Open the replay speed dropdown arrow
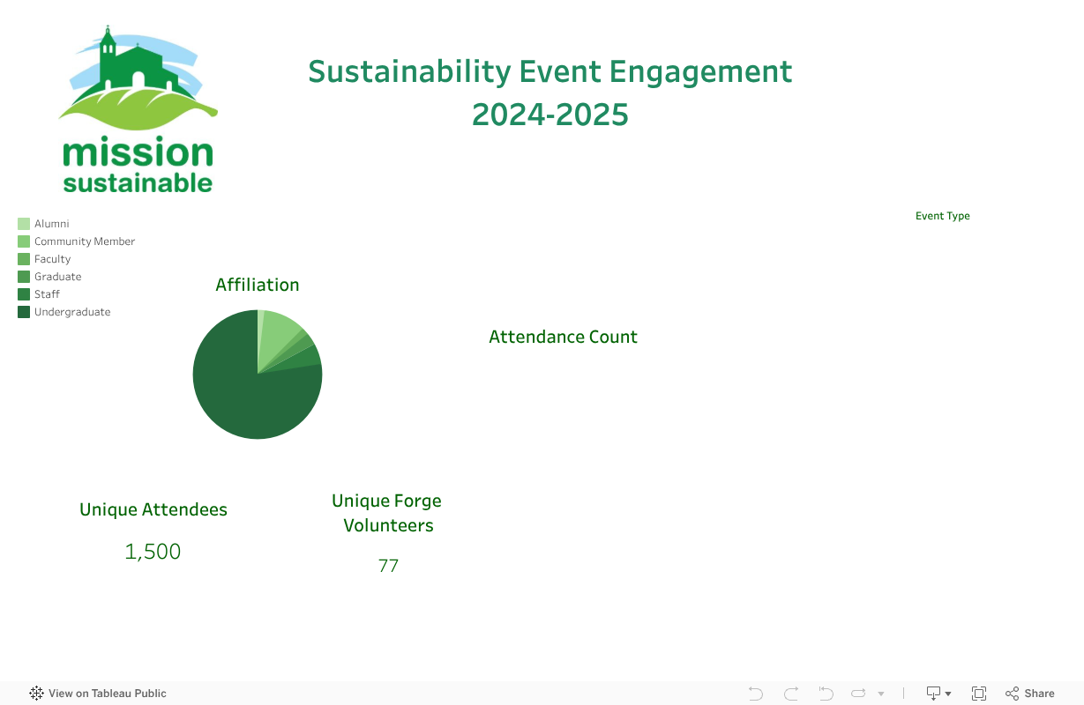1084x705 pixels. pyautogui.click(x=880, y=694)
